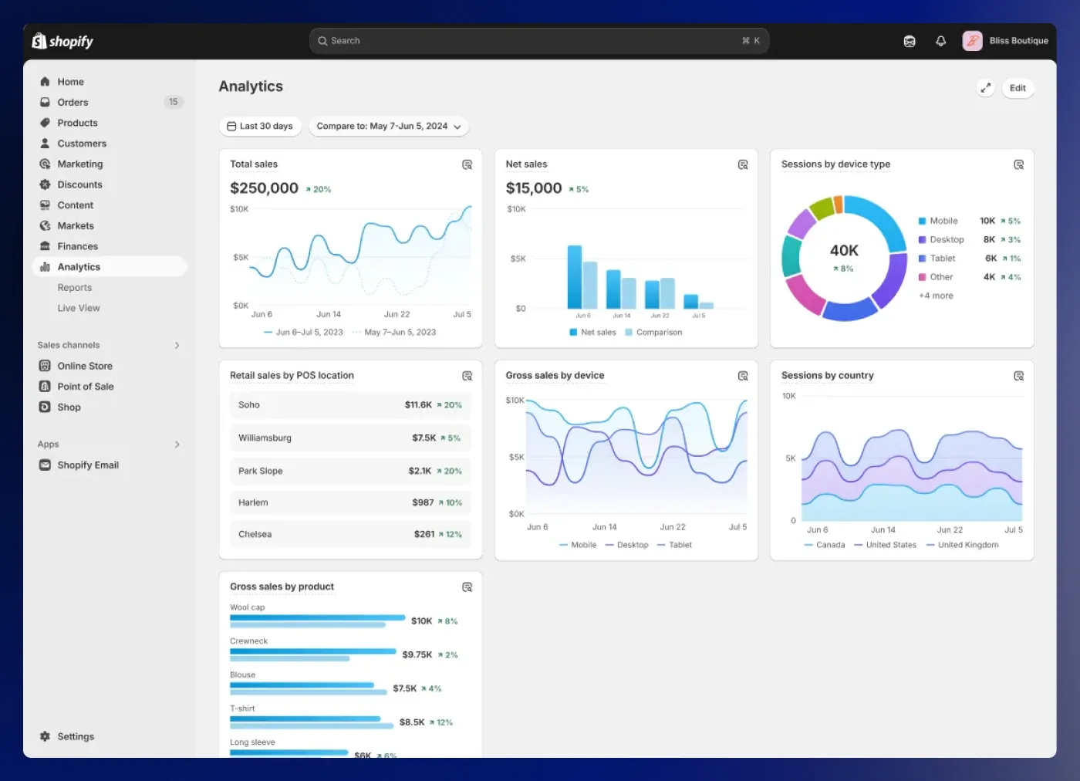This screenshot has height=781, width=1080.
Task: Switch to Live View
Action: click(x=79, y=307)
